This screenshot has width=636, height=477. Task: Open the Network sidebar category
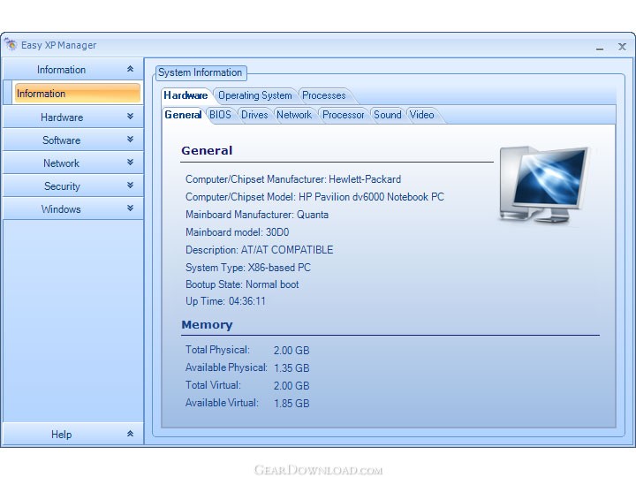(x=73, y=163)
